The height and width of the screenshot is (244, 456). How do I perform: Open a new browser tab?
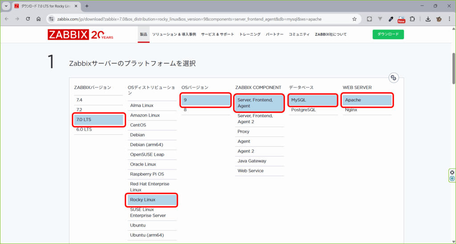[x=87, y=6]
